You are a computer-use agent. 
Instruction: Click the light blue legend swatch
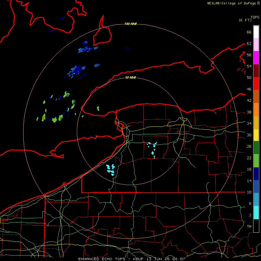(256, 199)
